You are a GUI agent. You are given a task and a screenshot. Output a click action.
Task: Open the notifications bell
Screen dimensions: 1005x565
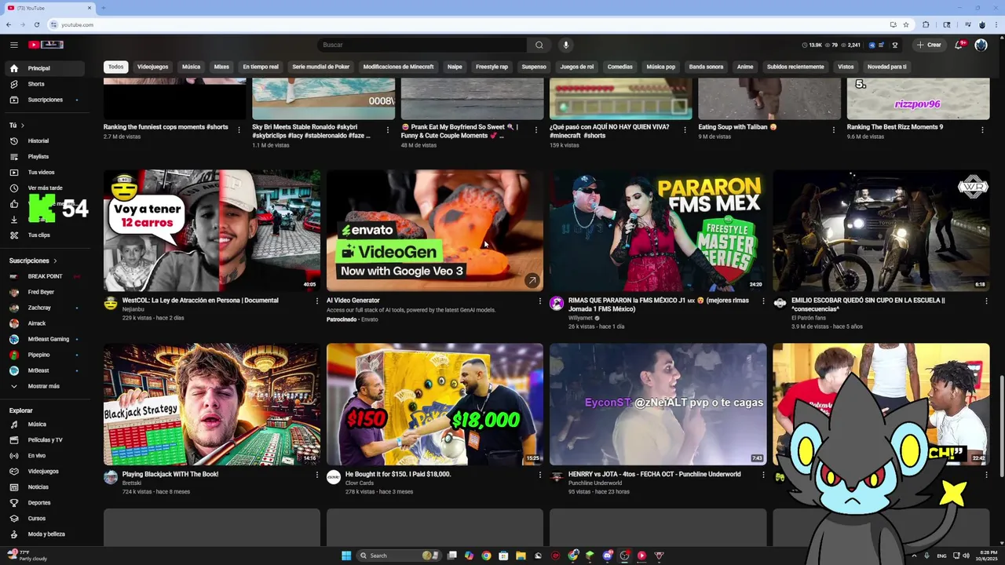pos(959,45)
